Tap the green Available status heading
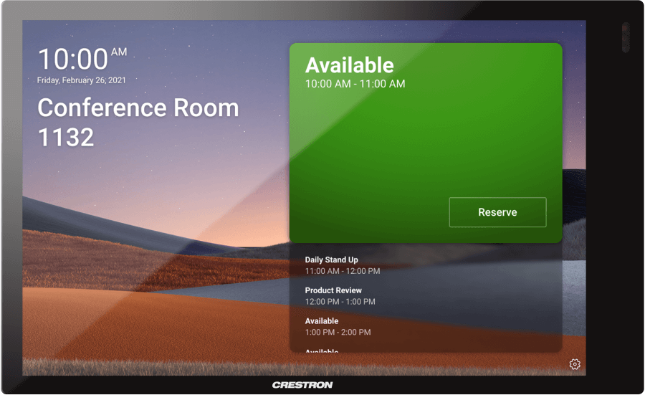Viewport: 645px width, 395px height. pyautogui.click(x=350, y=65)
